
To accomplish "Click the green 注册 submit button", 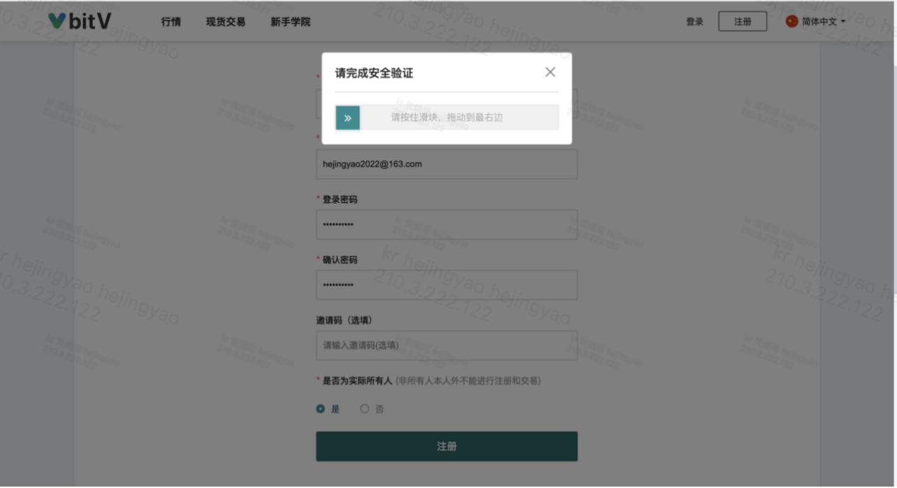I will coord(446,446).
